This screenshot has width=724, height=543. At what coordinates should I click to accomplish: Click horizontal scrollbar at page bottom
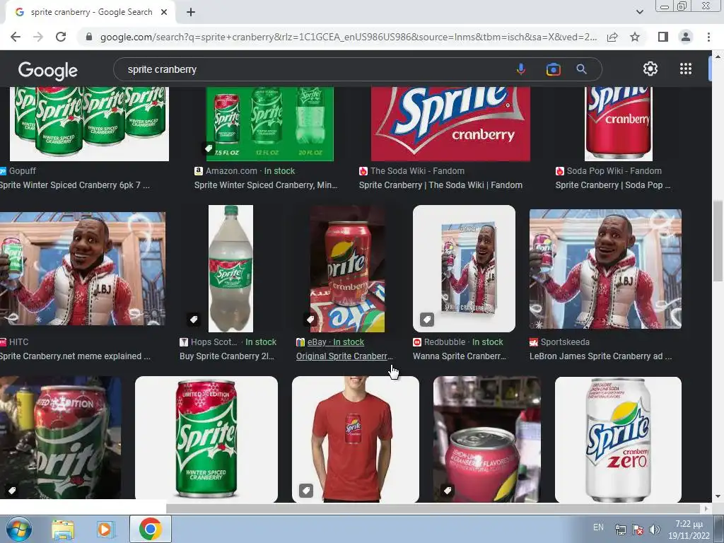[433, 508]
